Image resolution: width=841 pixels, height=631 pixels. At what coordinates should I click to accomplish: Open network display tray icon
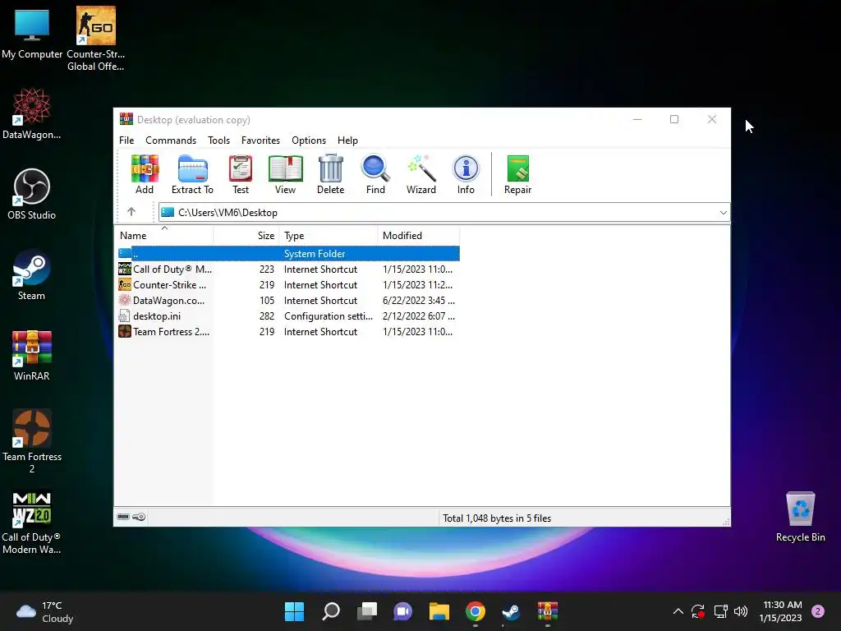pyautogui.click(x=720, y=611)
